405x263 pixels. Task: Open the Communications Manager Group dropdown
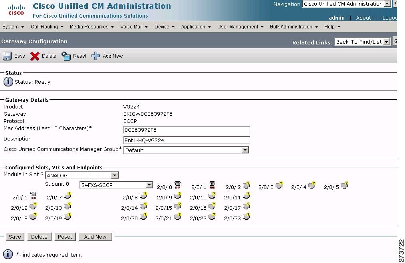click(186, 150)
